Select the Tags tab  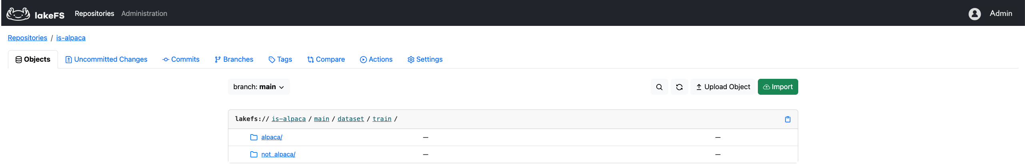click(280, 60)
